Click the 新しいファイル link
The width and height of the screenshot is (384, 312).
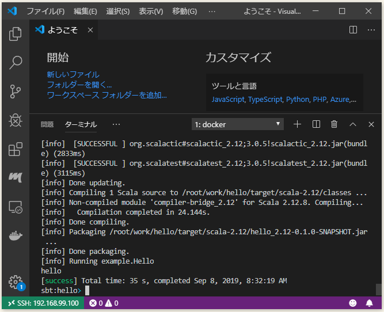(x=73, y=74)
